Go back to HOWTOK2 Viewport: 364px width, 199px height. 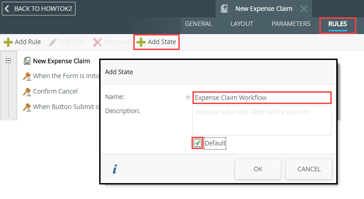[x=39, y=9]
